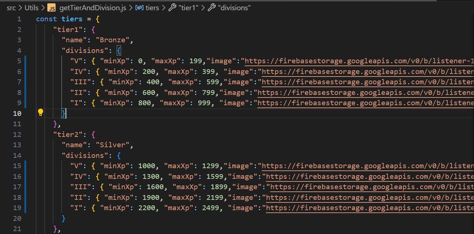Screen dimensions: 474x234
Task: Open Utils folder breadcrumb
Action: click(31, 8)
